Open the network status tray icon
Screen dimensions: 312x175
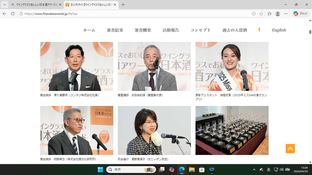click(x=276, y=170)
